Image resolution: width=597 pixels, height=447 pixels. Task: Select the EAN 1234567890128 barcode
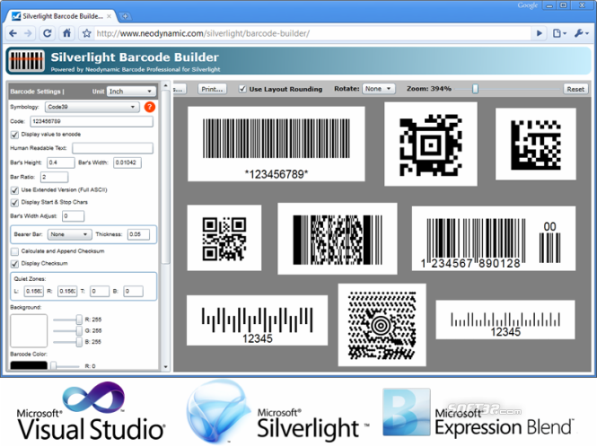pos(494,239)
